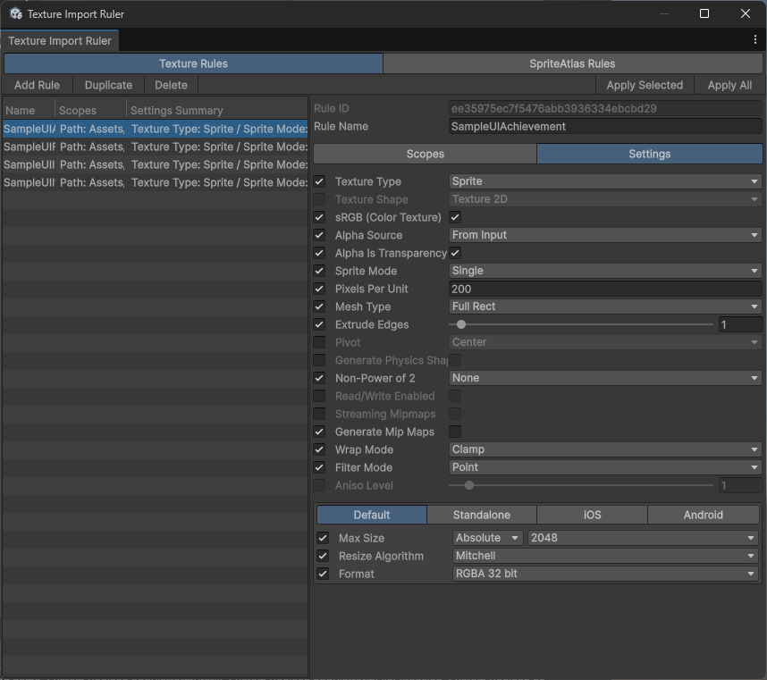Toggle the Wrap Mode override checkbox
Screen dimensions: 767x680
click(x=319, y=449)
